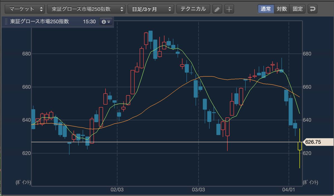This screenshot has width=334, height=196.
Task: Open the 日足/3ヶ月 period dropdown
Action: pos(151,9)
